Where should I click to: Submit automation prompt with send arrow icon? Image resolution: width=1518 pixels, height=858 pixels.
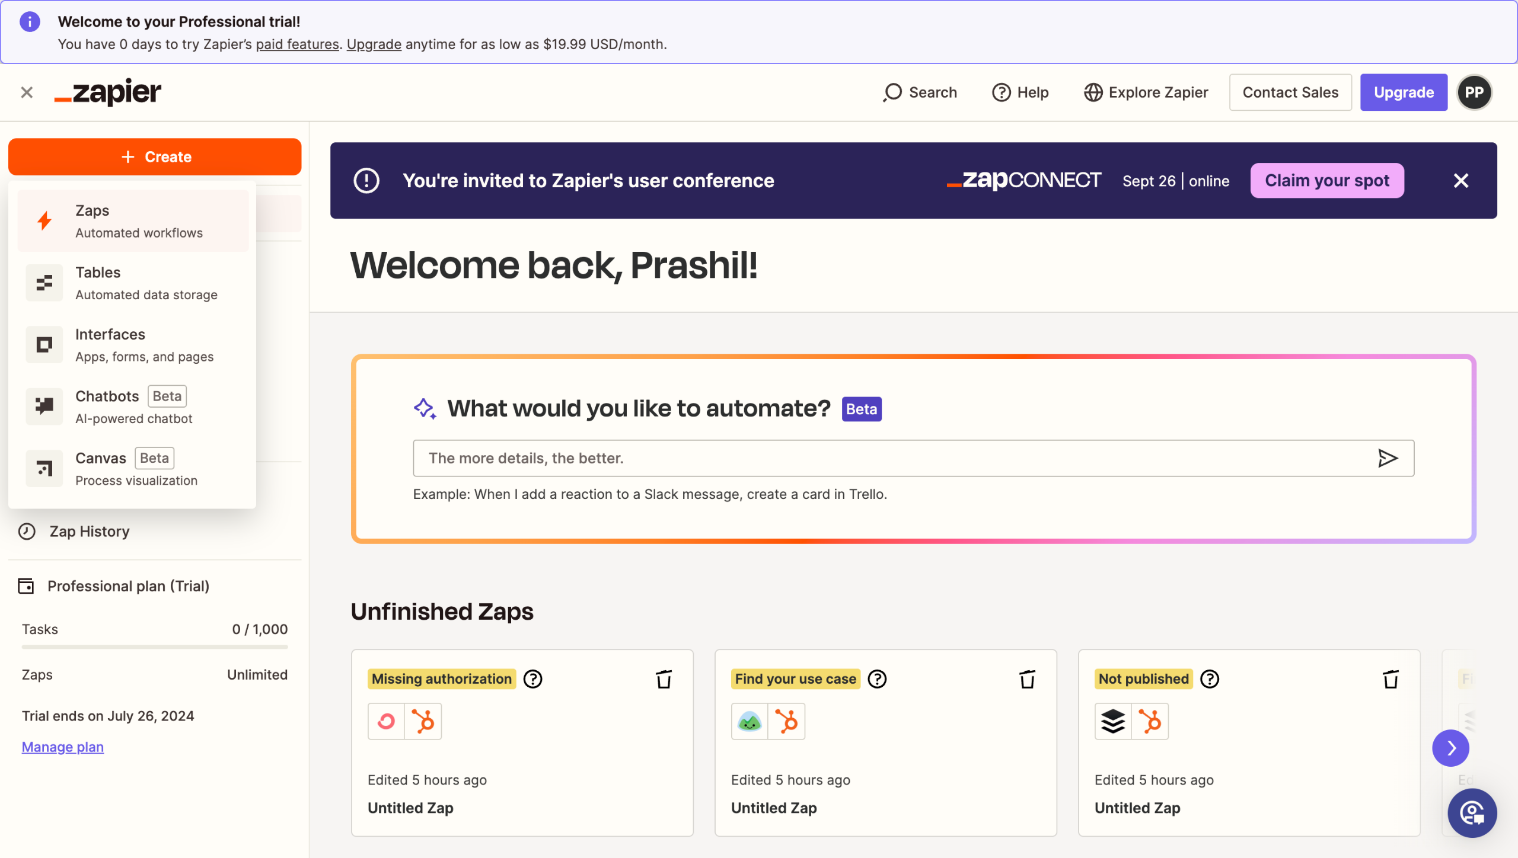(1388, 458)
